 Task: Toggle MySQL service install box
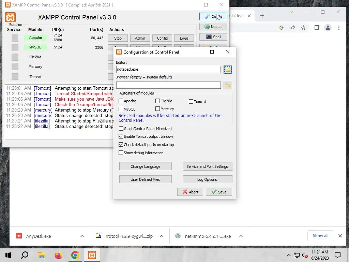pyautogui.click(x=15, y=47)
